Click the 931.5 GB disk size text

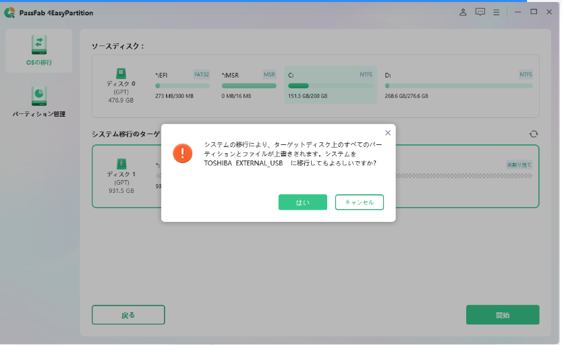(x=121, y=191)
